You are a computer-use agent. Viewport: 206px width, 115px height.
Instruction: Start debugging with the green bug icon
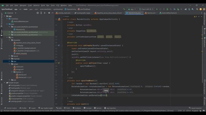click(167, 9)
